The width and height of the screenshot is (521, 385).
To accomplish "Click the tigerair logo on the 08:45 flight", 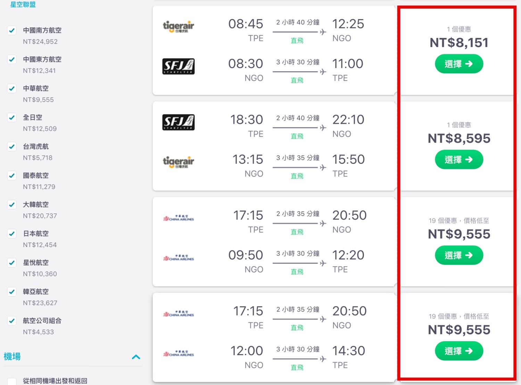I will [179, 26].
